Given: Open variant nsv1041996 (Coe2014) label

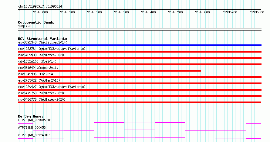Looking at the screenshot, I should (x=36, y=74).
